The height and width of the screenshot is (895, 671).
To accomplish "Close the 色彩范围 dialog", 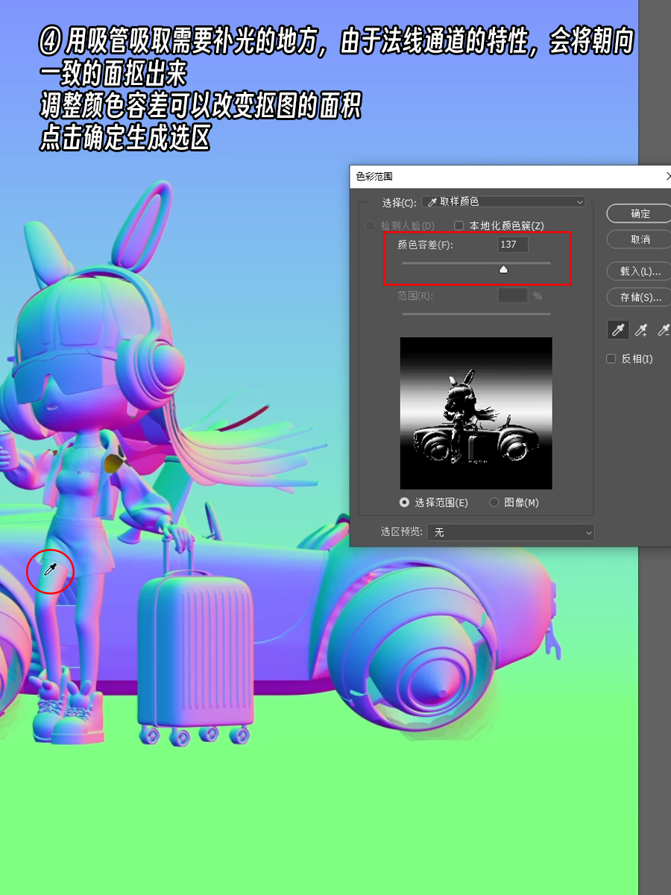I will point(667,177).
